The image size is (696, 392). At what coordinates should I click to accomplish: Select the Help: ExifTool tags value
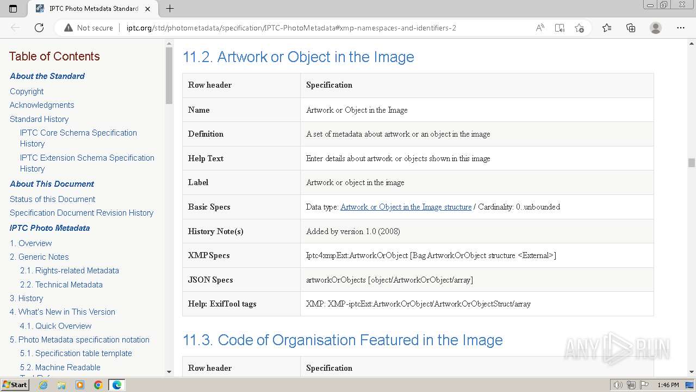pyautogui.click(x=418, y=304)
